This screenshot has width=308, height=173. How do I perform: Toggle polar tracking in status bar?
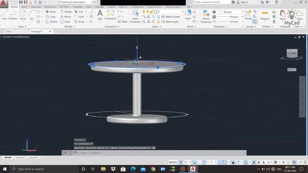click(204, 162)
